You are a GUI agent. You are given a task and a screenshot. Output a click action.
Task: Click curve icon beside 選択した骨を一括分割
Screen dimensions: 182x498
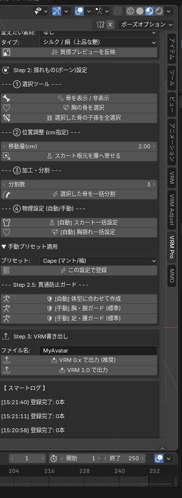click(7, 195)
